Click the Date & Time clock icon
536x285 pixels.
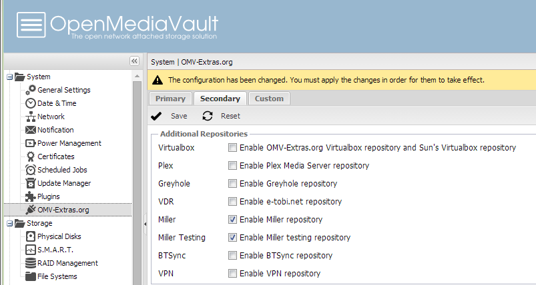coord(31,103)
